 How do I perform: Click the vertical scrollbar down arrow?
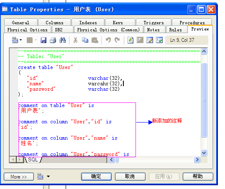click(204, 153)
